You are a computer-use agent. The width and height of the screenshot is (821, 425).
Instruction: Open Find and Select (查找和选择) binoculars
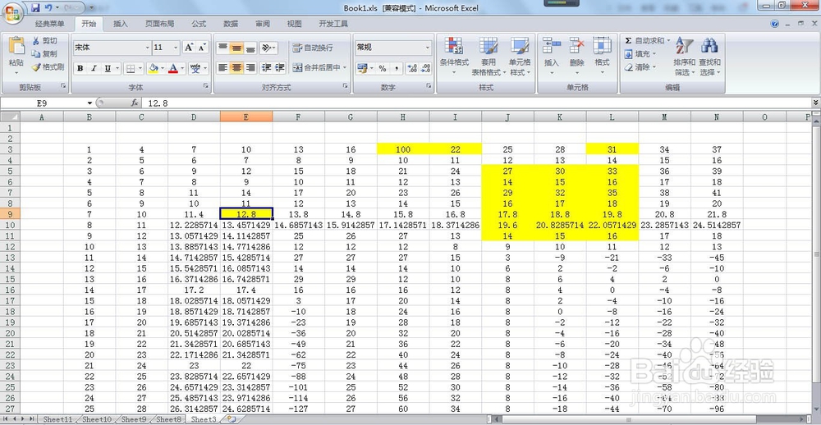709,57
